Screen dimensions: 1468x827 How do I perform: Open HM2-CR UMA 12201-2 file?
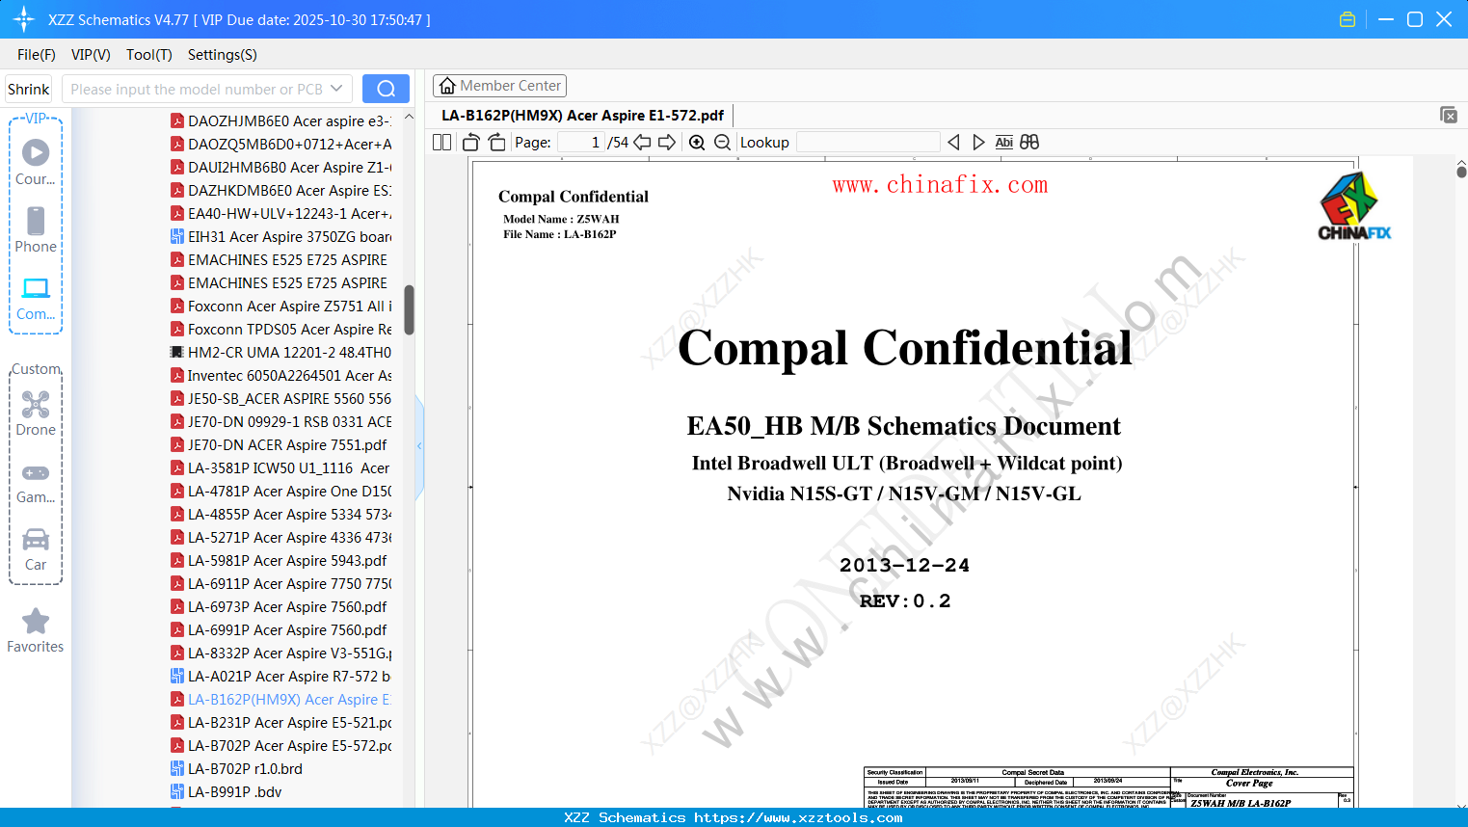[280, 353]
